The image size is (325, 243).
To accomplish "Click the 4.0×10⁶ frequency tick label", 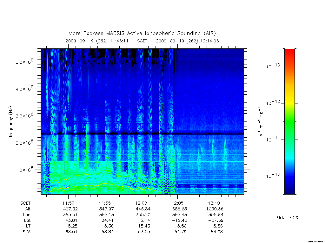I will pyautogui.click(x=24, y=89).
